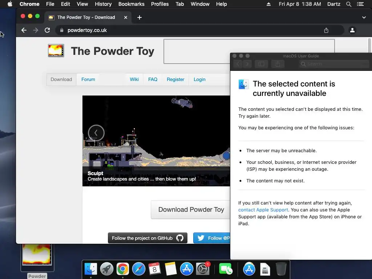Open Safari compass icon in Dock
Screen dimensions: 372x279
point(138,269)
